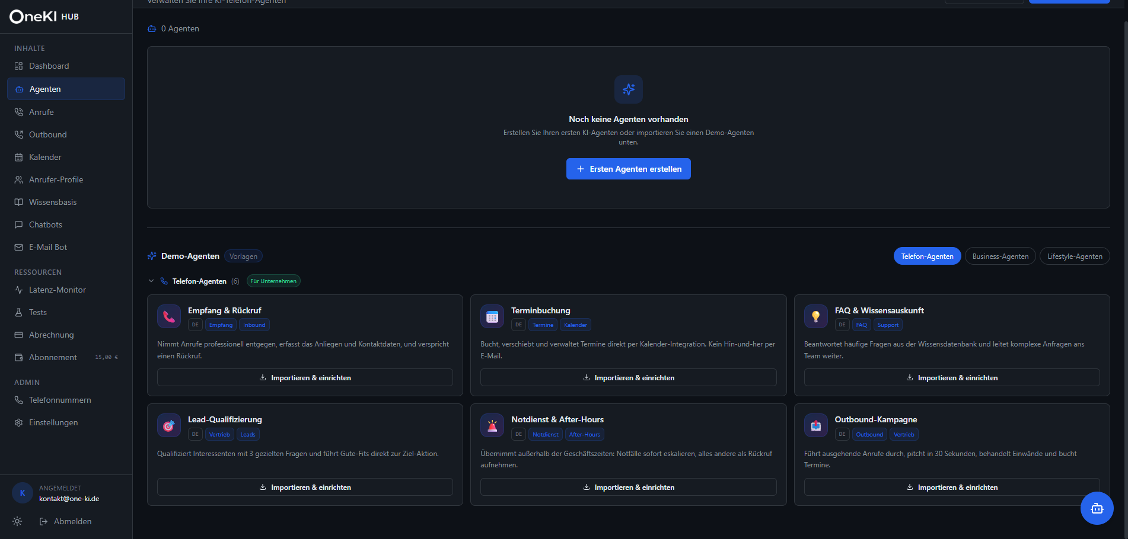Click the sparkle icon in empty state
Screen dimensions: 1128x539
(x=628, y=89)
